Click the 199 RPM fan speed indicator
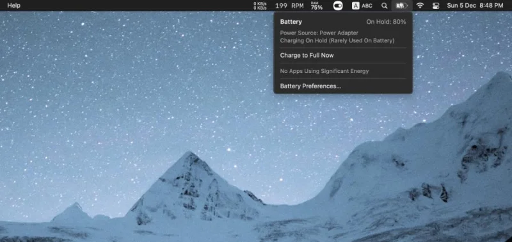The image size is (512, 242). click(289, 6)
